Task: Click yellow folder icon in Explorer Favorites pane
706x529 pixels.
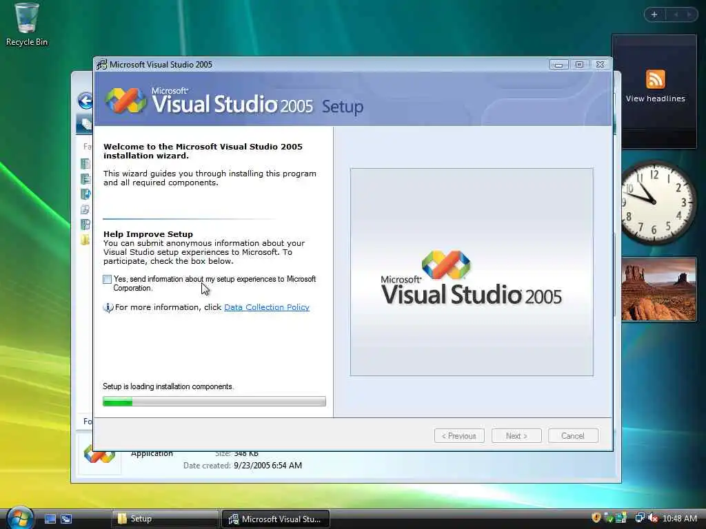Action: tap(85, 239)
